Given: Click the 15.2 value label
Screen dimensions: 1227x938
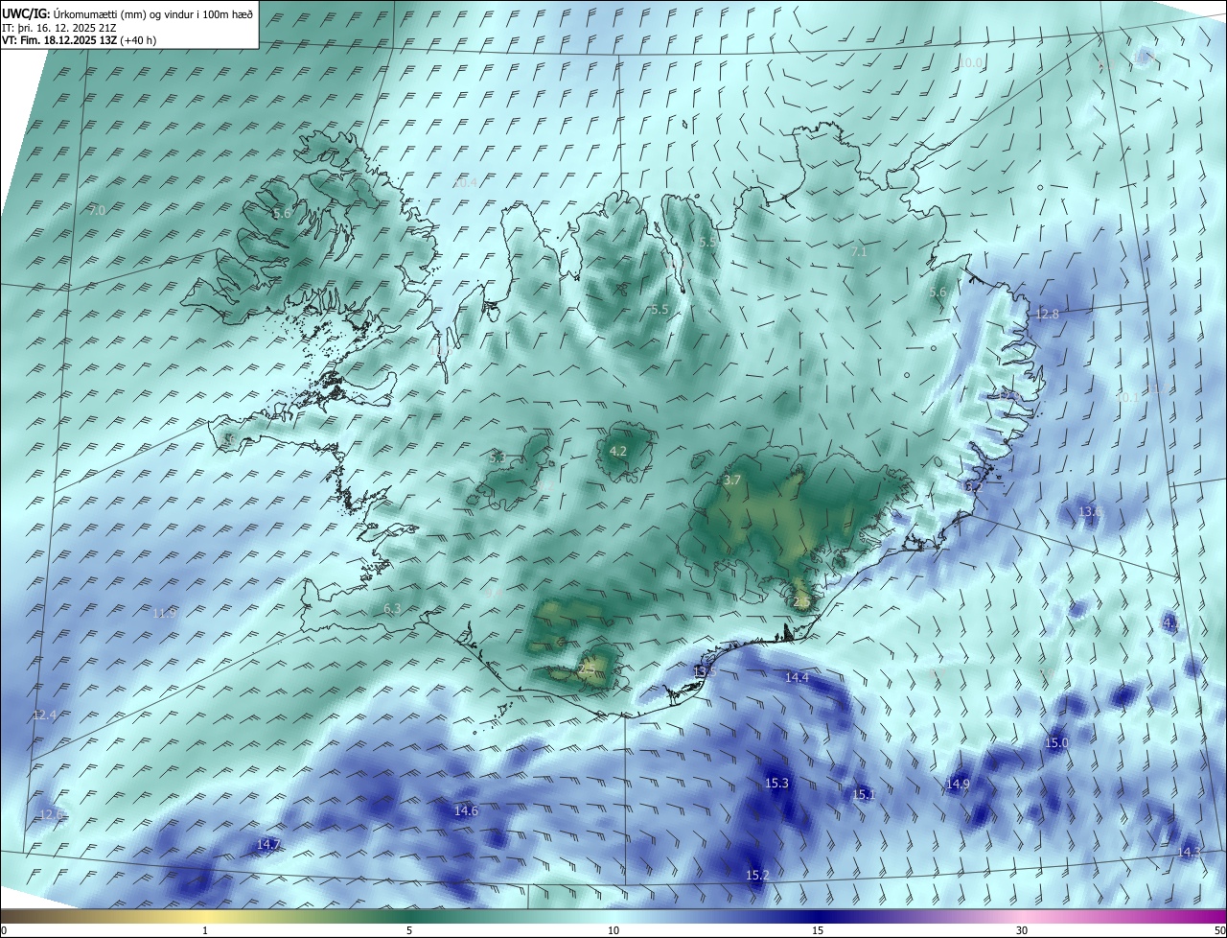Looking at the screenshot, I should click(x=757, y=876).
